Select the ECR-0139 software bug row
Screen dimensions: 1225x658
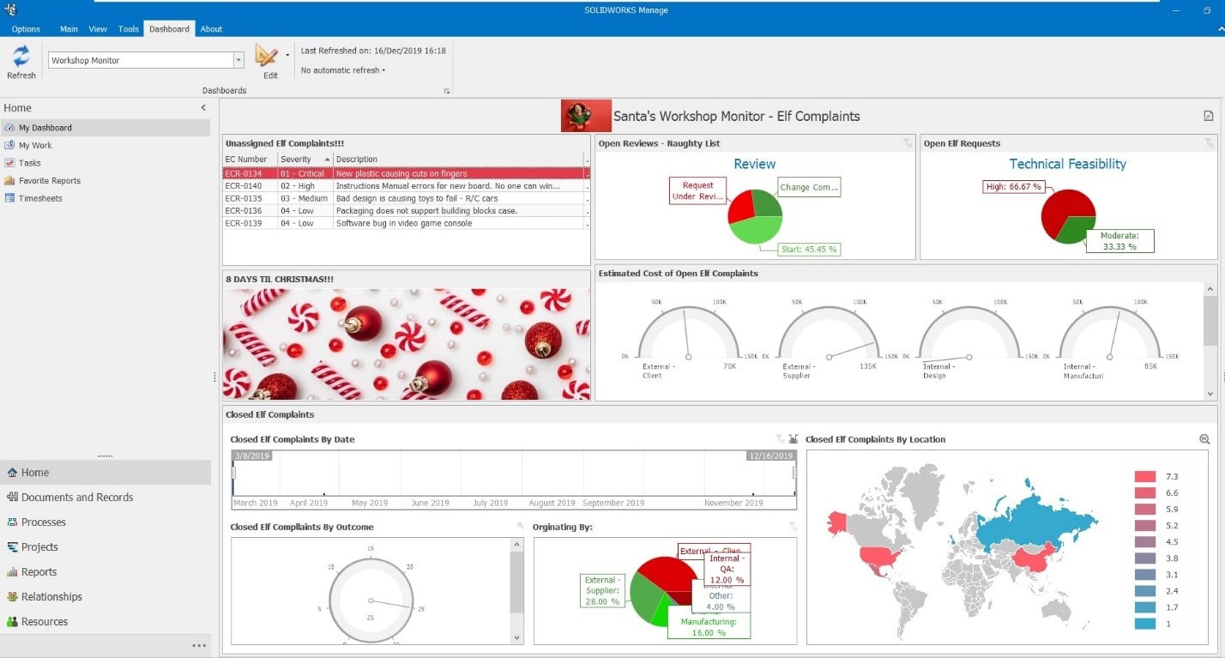point(404,223)
